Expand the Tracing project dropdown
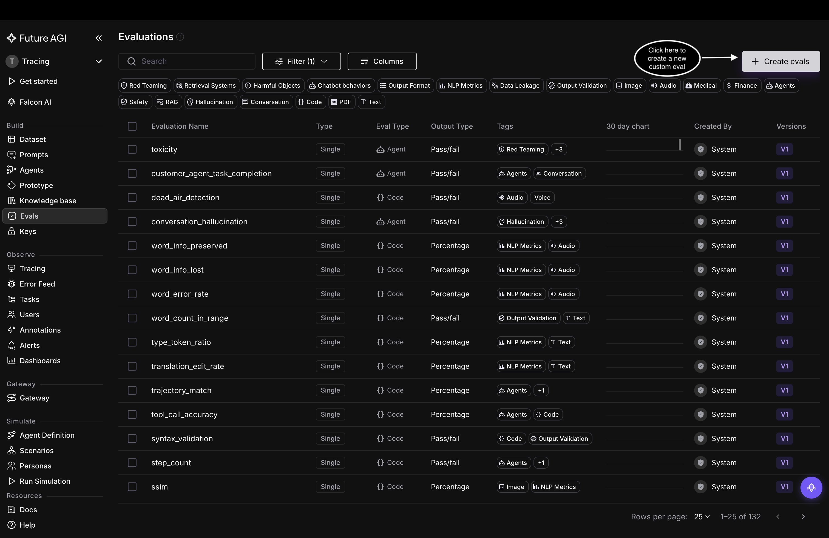This screenshot has height=538, width=829. click(99, 61)
